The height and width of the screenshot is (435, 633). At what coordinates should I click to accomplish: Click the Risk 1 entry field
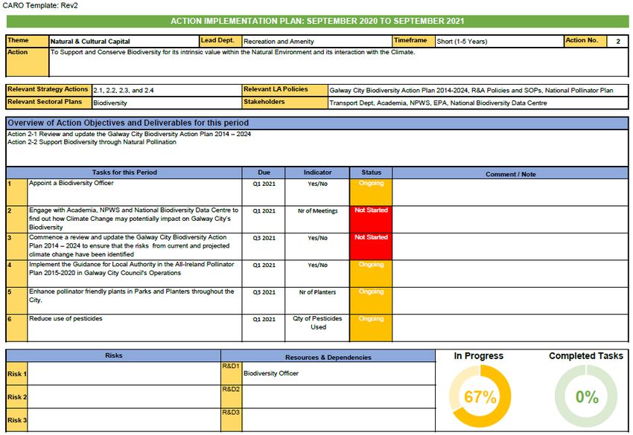(x=124, y=373)
